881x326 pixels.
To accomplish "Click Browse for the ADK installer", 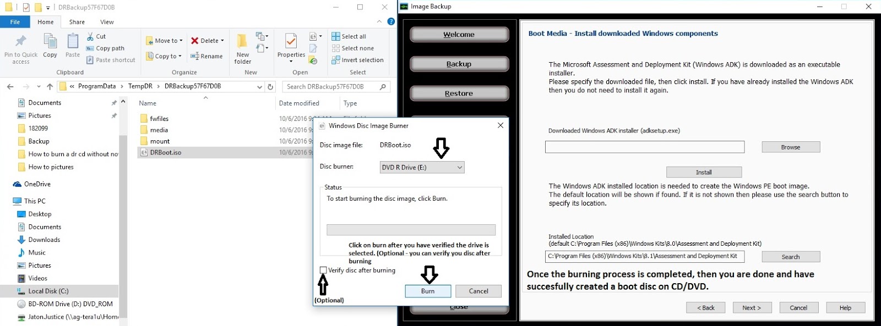I will [791, 147].
